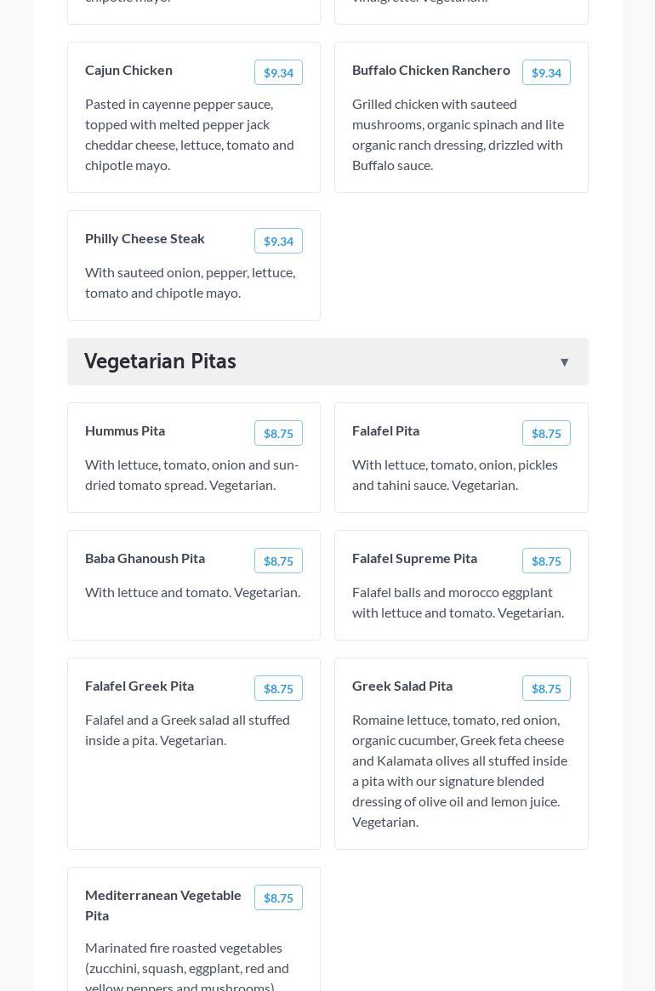Open the Mediterranean Vegetable Pita title
The height and width of the screenshot is (991, 655).
163,904
